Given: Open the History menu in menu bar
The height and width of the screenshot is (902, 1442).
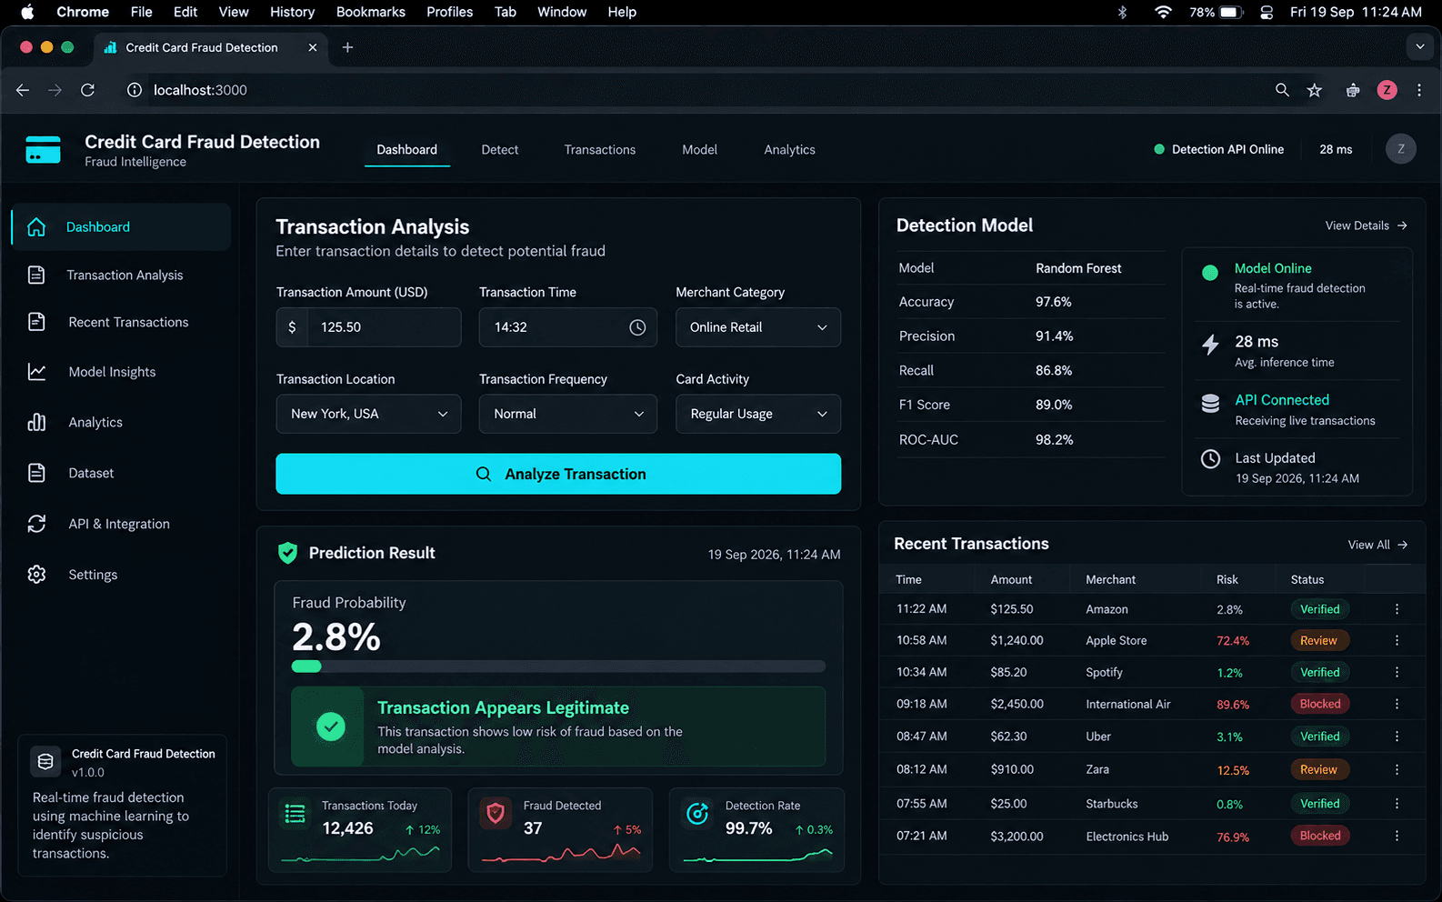Looking at the screenshot, I should (293, 12).
